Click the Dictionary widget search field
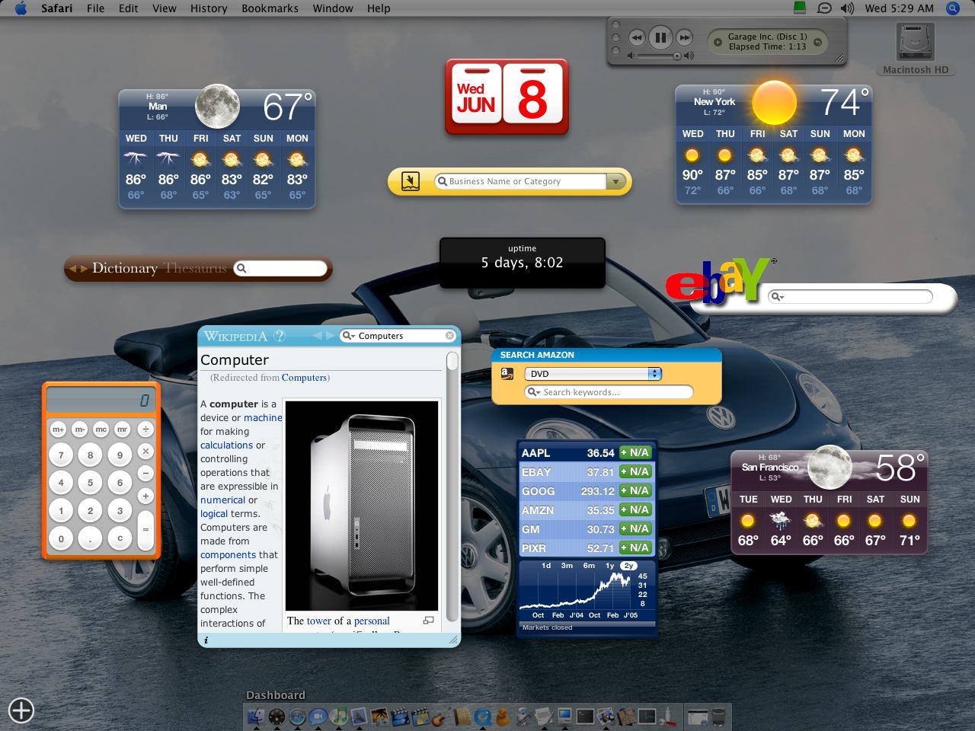The image size is (975, 731). [280, 268]
